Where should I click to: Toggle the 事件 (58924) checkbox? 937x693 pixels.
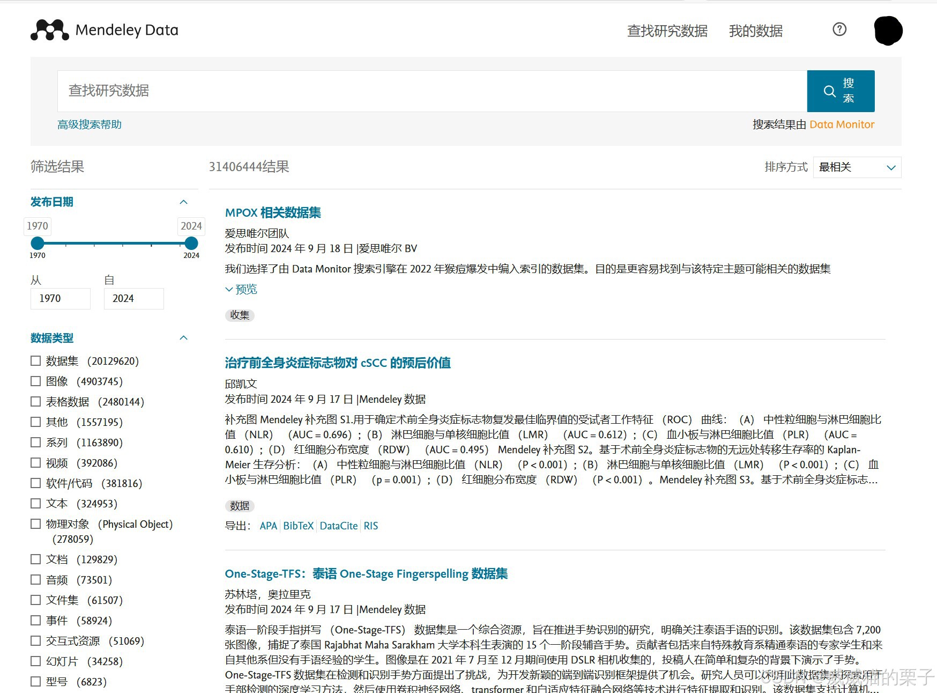(36, 621)
